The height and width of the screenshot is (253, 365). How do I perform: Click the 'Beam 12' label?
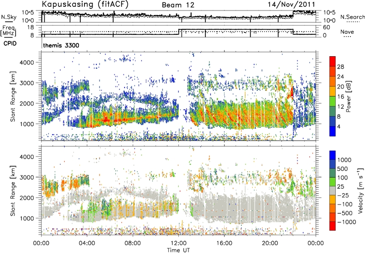(178, 5)
